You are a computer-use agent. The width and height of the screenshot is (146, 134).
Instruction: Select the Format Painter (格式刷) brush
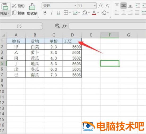32,7
